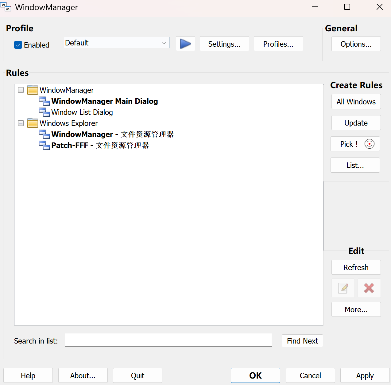Open the Default profile dropdown
Image resolution: width=391 pixels, height=385 pixels.
coord(117,43)
